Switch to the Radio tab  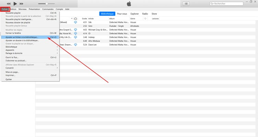(x=145, y=14)
